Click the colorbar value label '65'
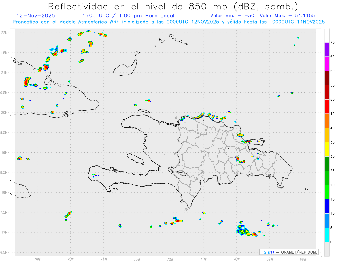Viewport: 340px width, 263px height. tap(333, 57)
